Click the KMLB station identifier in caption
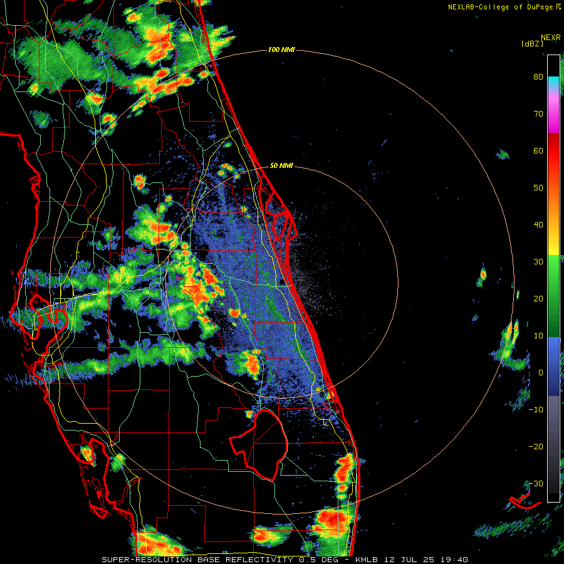This screenshot has height=564, width=564. coord(368,560)
